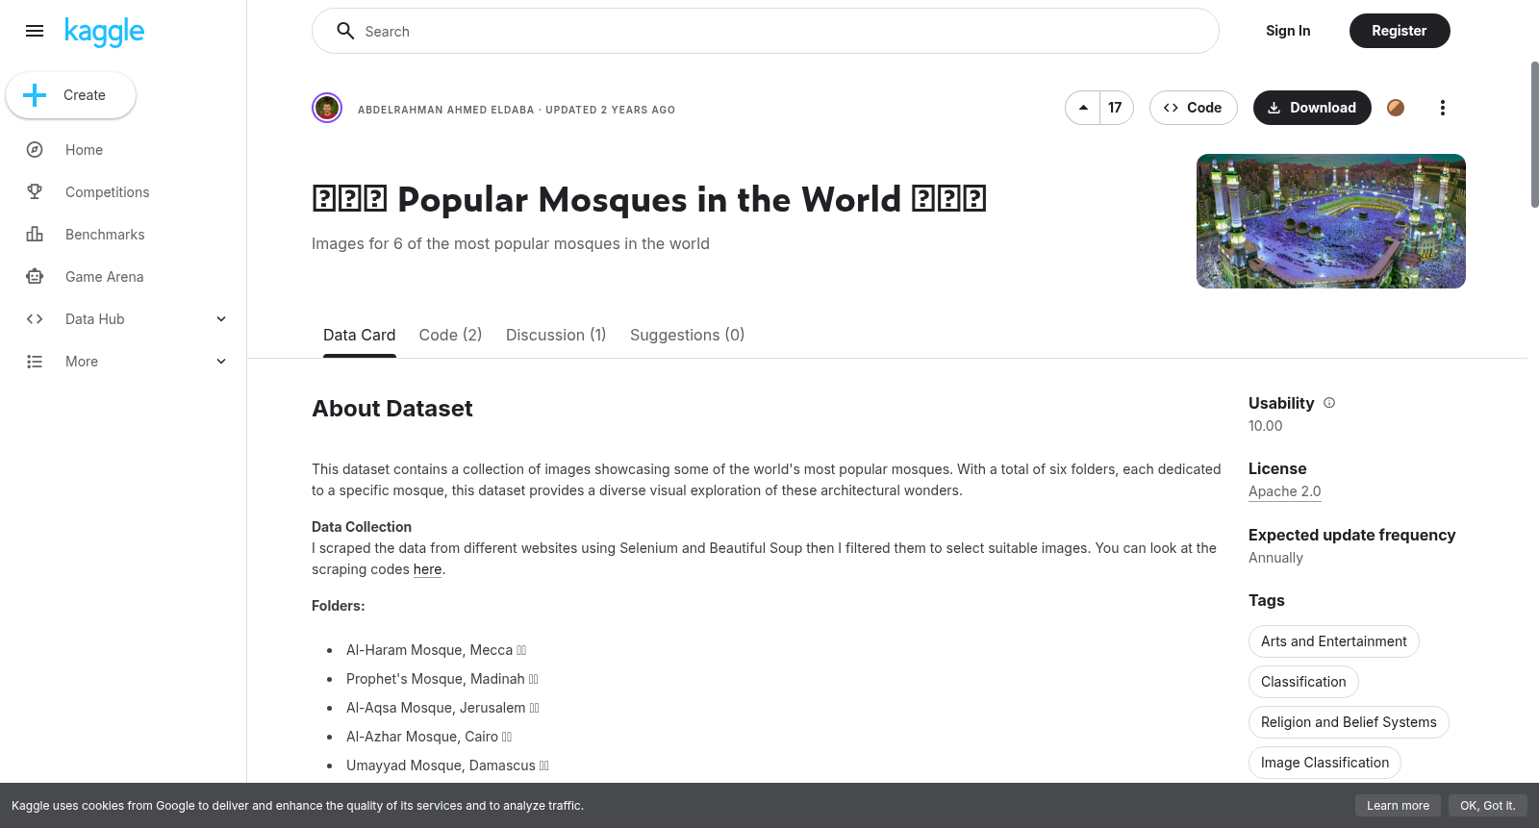Image resolution: width=1539 pixels, height=828 pixels.
Task: Click the Competitions trophy icon
Action: coord(35,192)
